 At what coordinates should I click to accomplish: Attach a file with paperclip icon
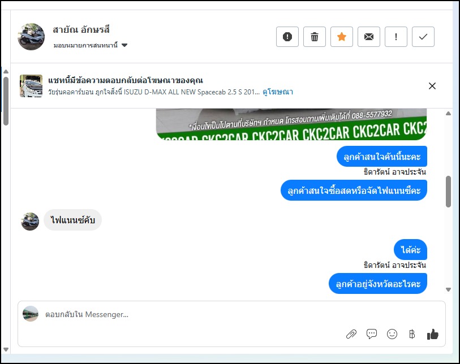(x=351, y=334)
